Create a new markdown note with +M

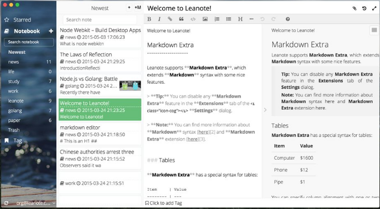[x=138, y=8]
